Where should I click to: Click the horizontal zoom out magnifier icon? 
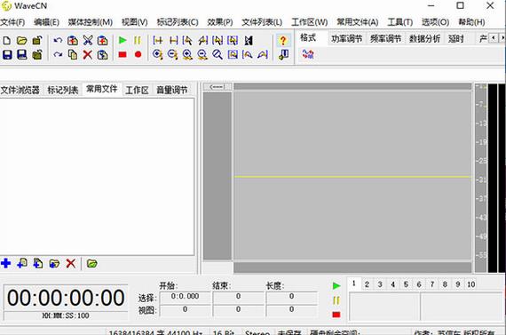(x=172, y=54)
